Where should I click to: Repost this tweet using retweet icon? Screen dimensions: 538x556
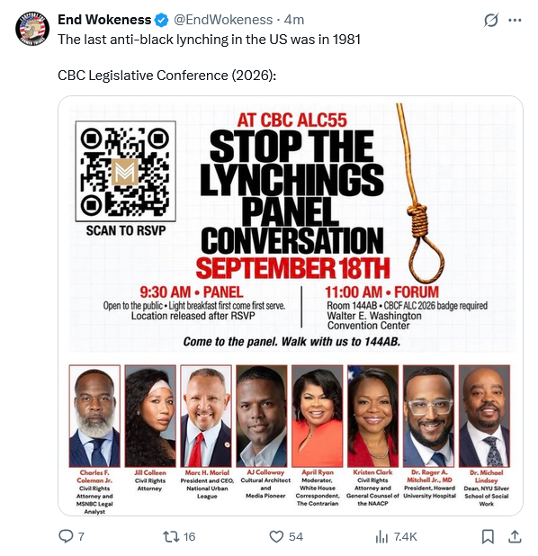point(171,536)
